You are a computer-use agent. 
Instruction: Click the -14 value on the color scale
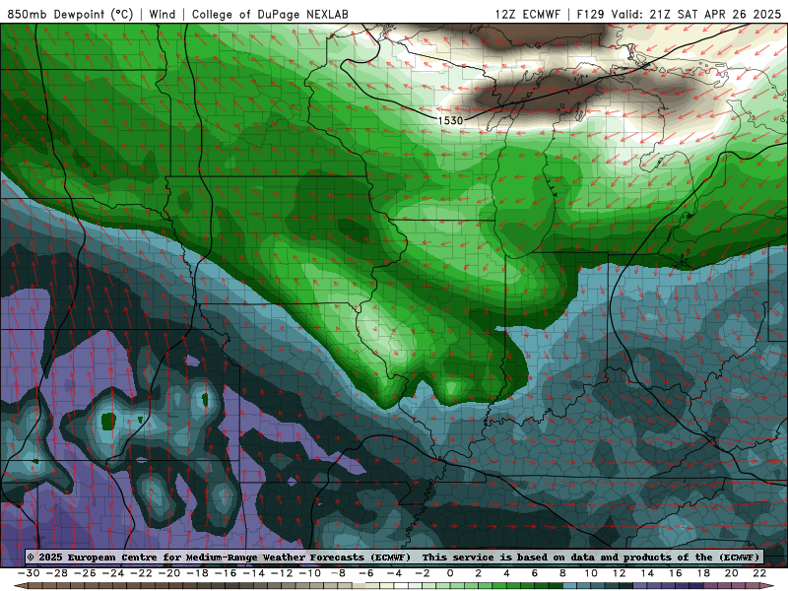(254, 573)
